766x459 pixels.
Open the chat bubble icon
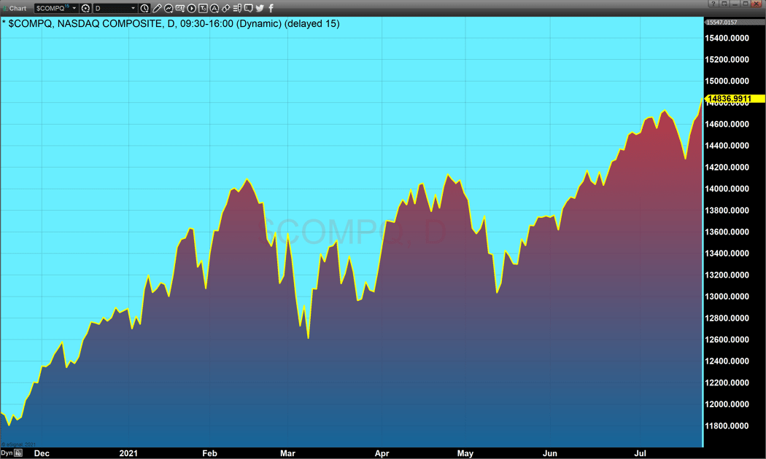click(248, 8)
